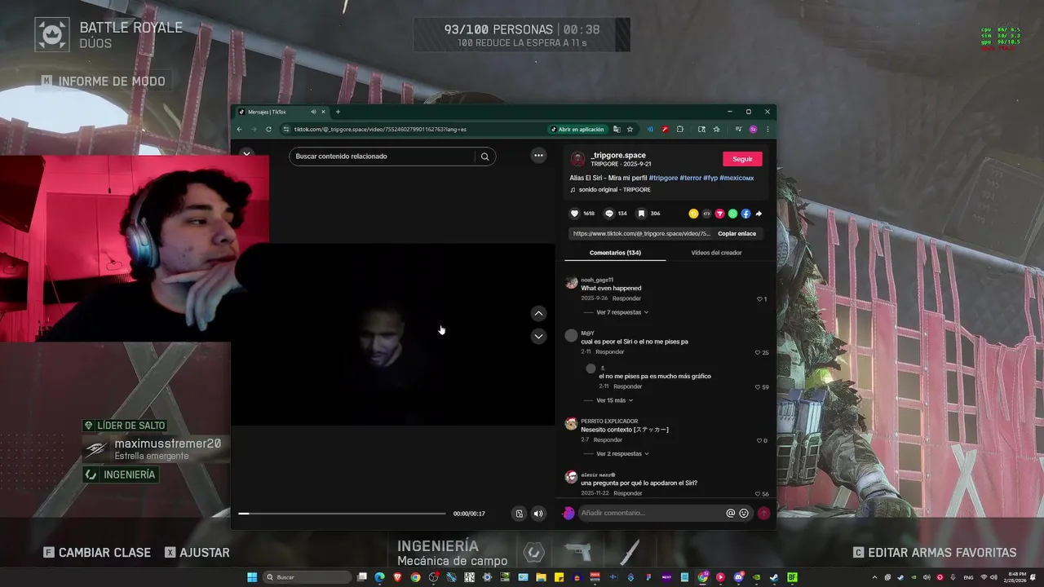Open comments via speech bubble icon
The height and width of the screenshot is (587, 1044).
(608, 214)
